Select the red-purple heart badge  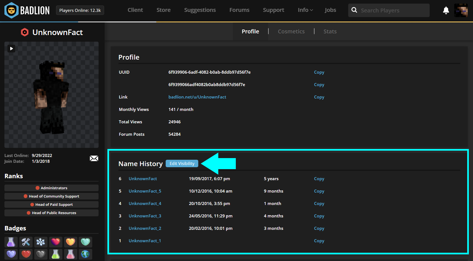pos(56,242)
